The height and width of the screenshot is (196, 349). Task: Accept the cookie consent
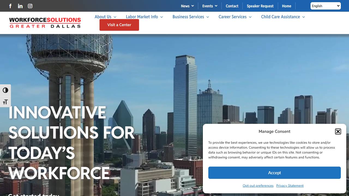[274, 173]
